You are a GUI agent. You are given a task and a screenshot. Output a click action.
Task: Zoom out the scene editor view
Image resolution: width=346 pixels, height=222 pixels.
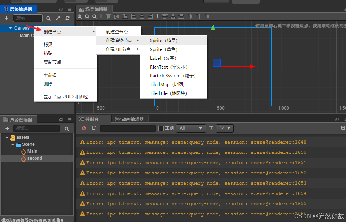87,16
